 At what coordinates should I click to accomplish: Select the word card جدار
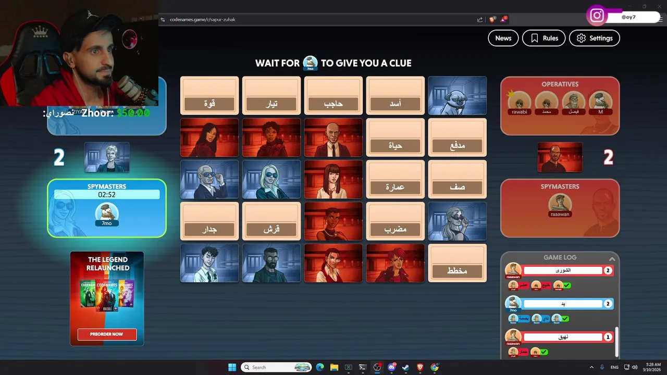[209, 221]
